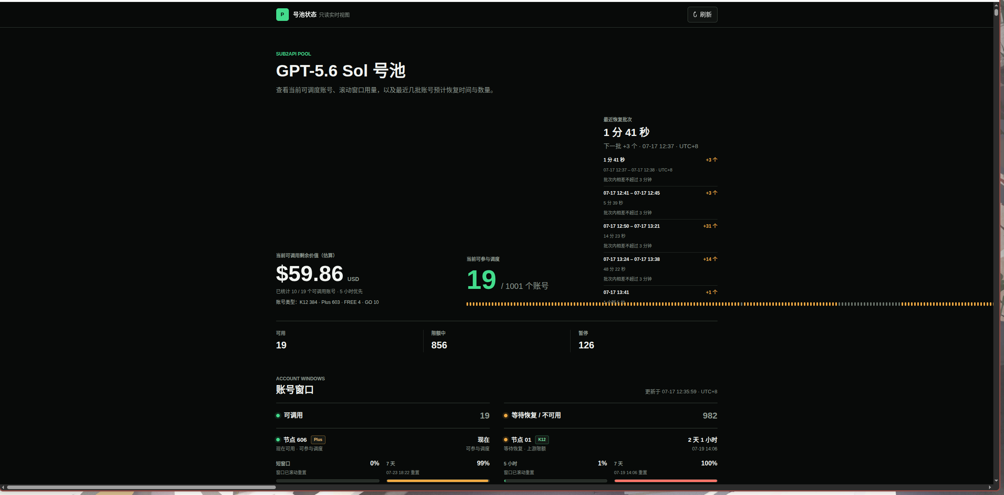
Task: Click the scroll left arrow of the horizontal scrollbar
Action: click(x=3, y=488)
